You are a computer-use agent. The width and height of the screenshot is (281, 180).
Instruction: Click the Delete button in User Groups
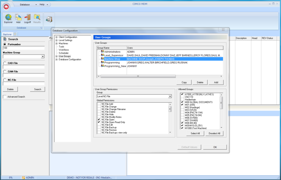(200, 82)
